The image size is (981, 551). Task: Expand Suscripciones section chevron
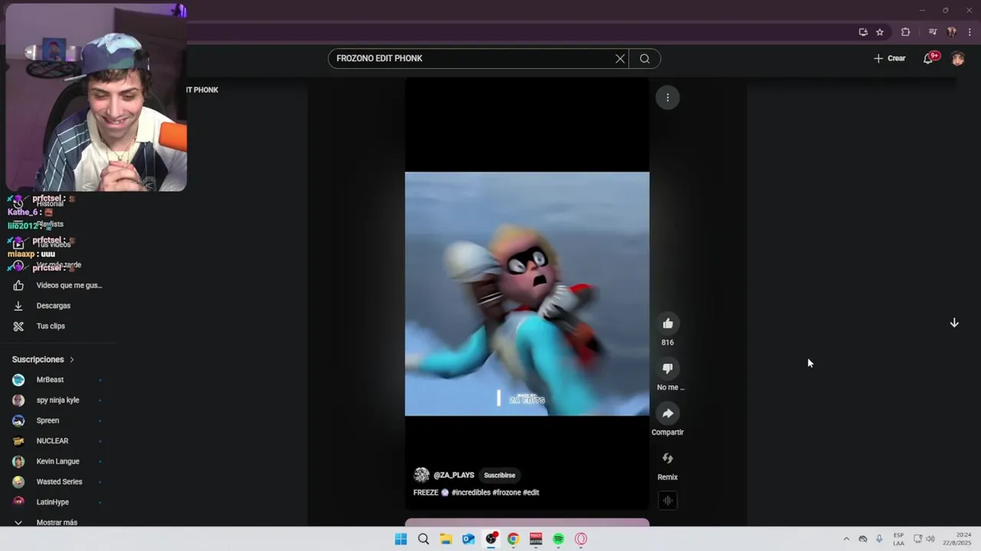[x=72, y=360]
